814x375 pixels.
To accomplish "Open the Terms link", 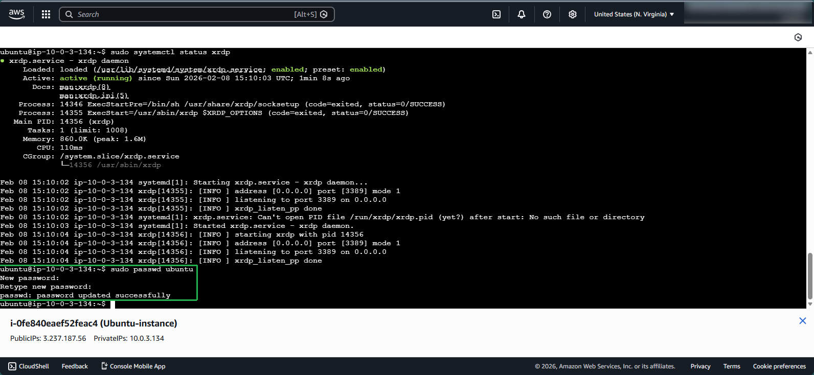I will 732,366.
